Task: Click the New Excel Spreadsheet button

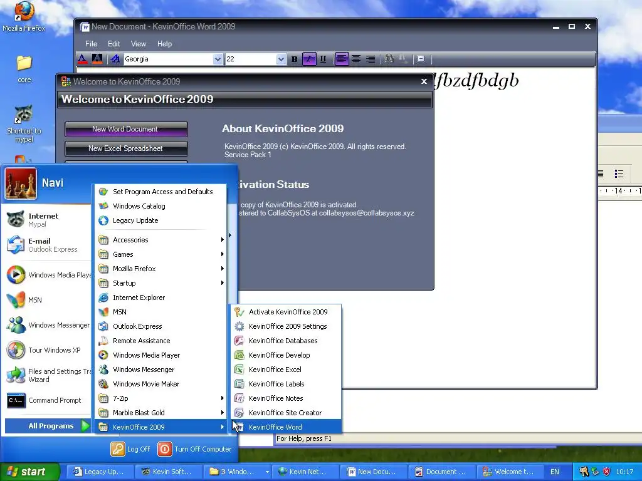Action: 126,148
